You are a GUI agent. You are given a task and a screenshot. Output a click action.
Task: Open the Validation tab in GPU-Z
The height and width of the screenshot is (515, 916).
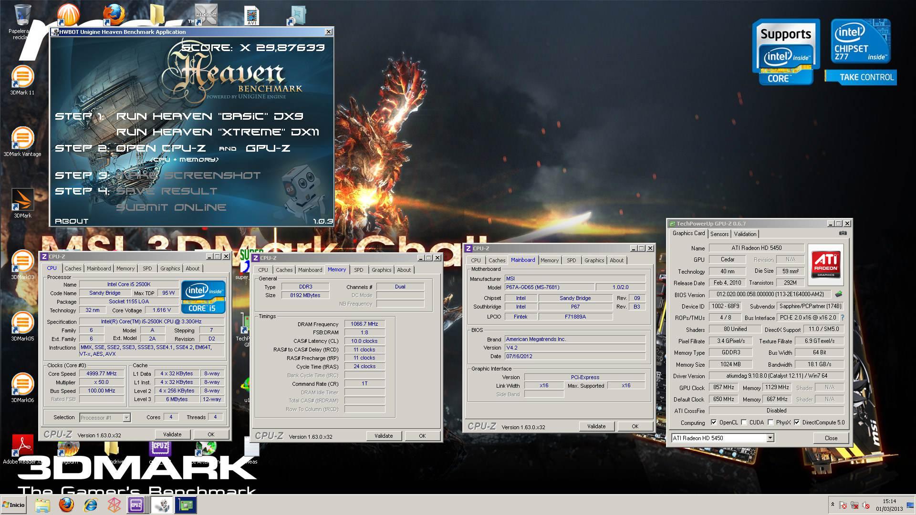[745, 234]
